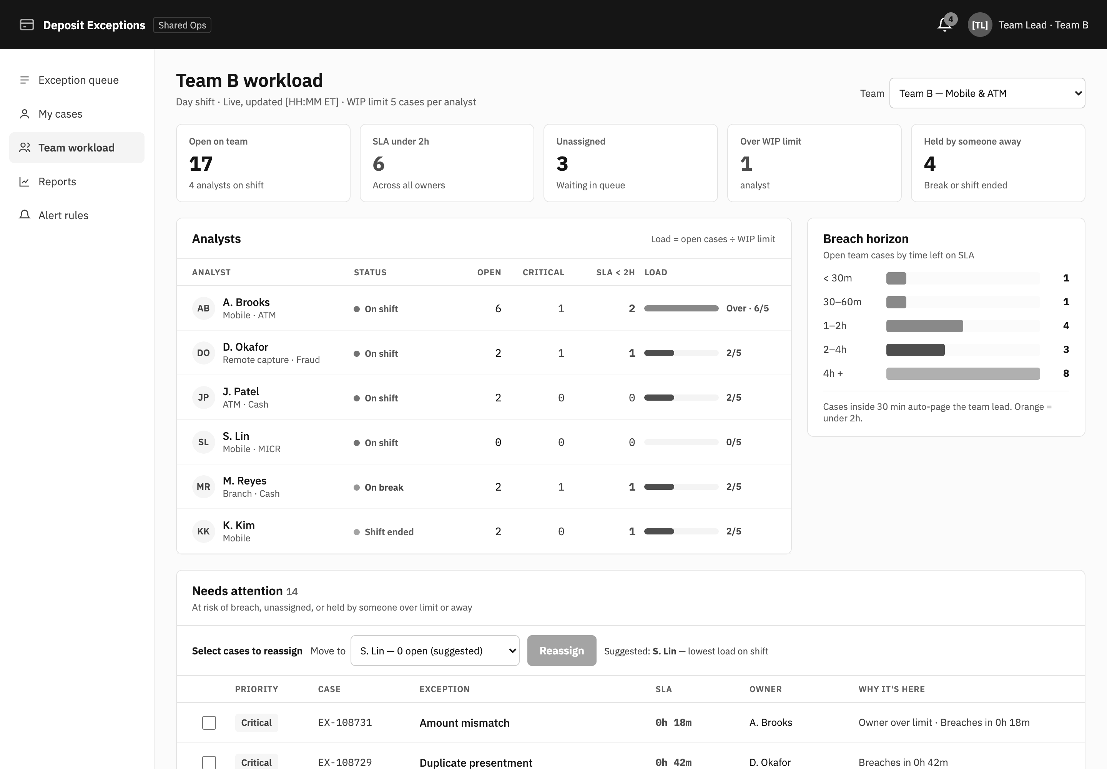
Task: Click the Reassign button
Action: tap(562, 651)
